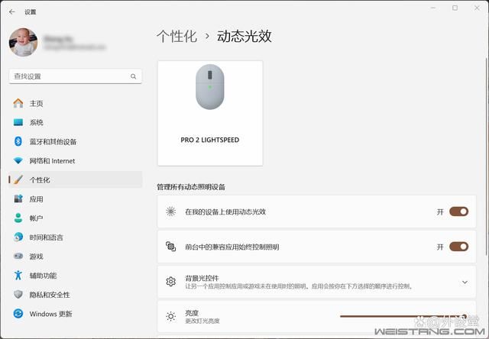Open 时间和语言 settings

[x=76, y=237]
